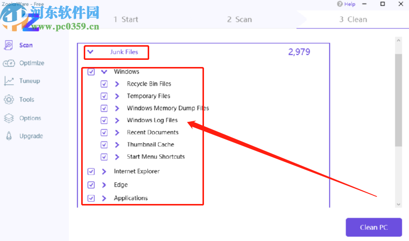409x241 pixels.
Task: Click the scrollbar up arrow
Action: tap(398, 41)
